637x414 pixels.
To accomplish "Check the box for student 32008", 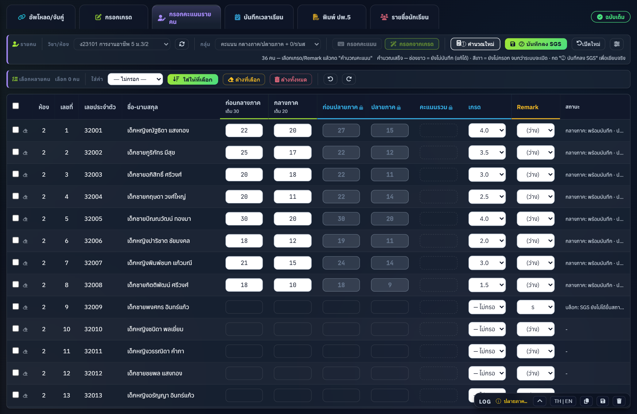I will coord(16,284).
